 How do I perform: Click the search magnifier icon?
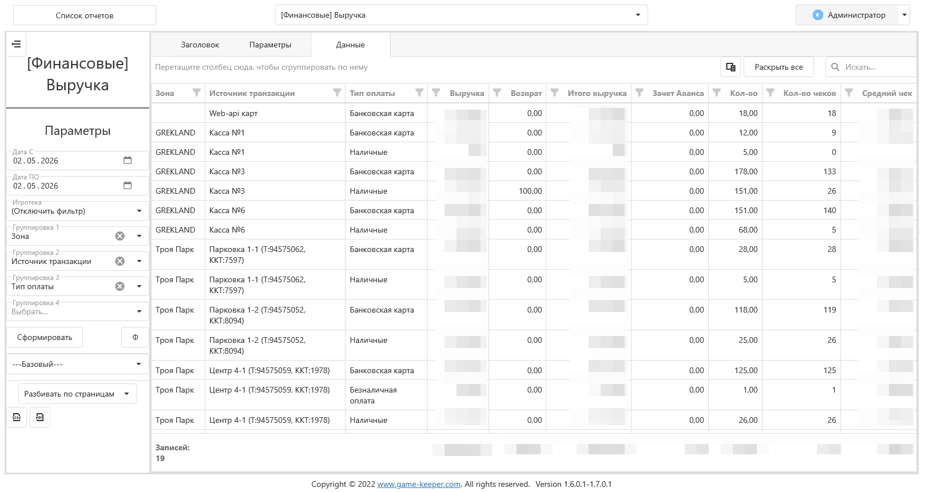coord(835,67)
